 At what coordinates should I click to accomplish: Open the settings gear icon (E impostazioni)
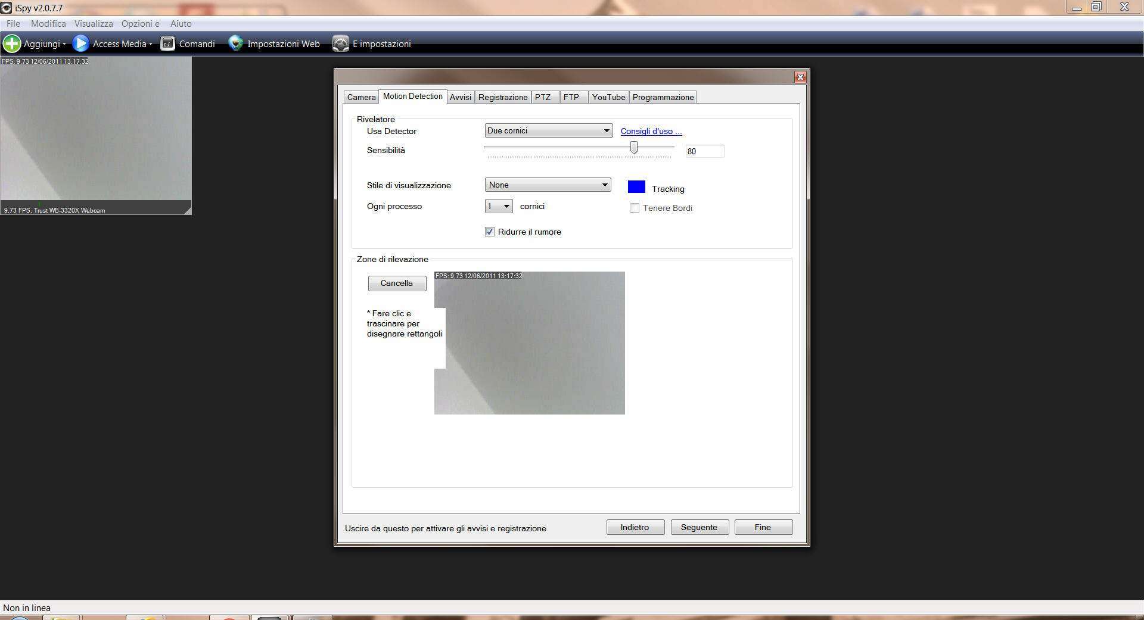coord(341,43)
